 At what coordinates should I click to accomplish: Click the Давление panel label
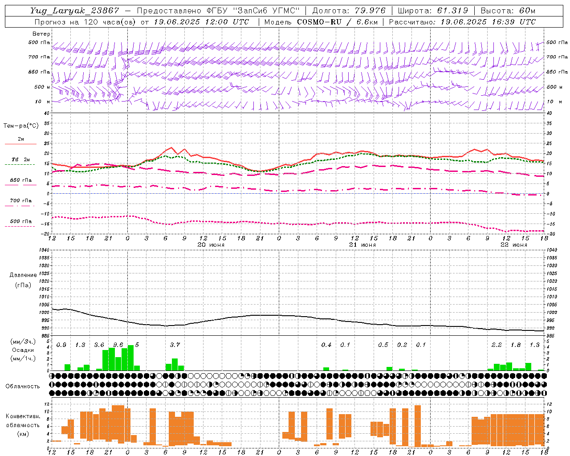pos(23,275)
